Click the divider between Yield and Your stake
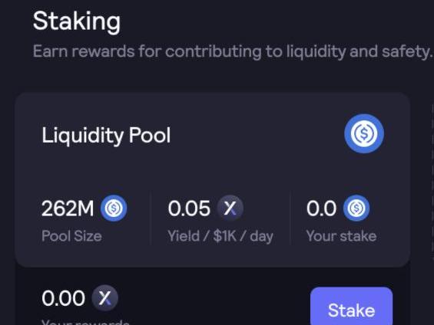Image resolution: width=434 pixels, height=325 pixels. [290, 218]
